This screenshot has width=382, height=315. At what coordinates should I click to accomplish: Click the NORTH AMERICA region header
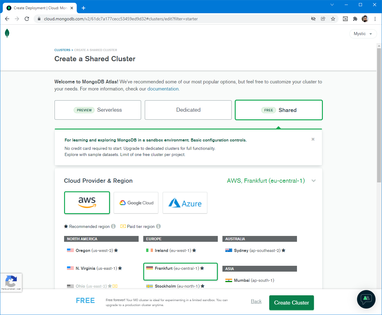[x=101, y=239]
